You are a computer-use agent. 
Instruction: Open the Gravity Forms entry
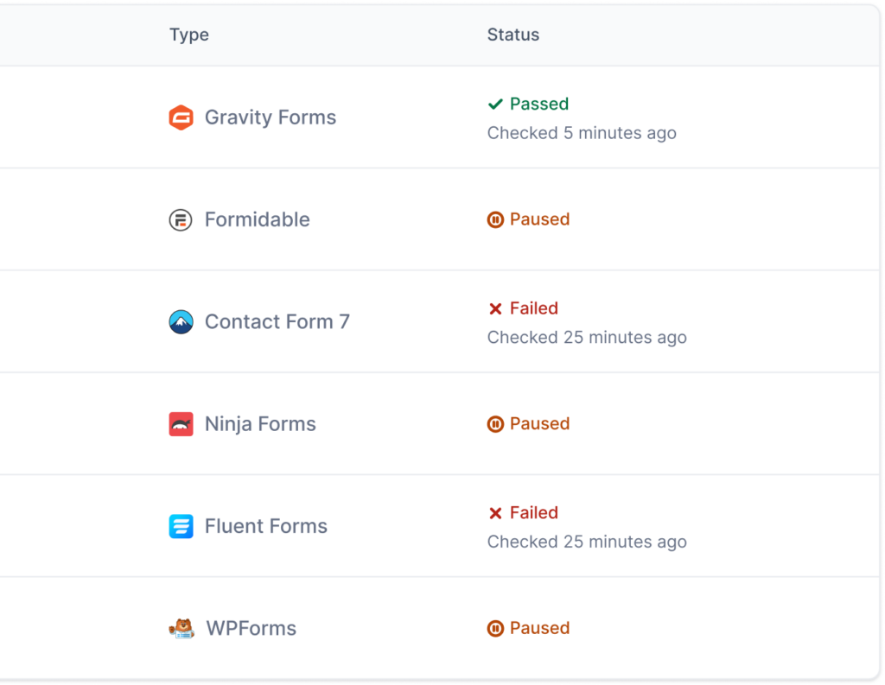[x=270, y=117]
